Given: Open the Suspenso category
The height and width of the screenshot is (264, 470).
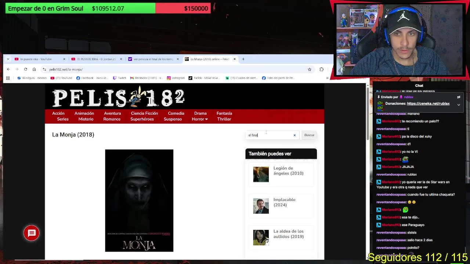Looking at the screenshot, I should (x=173, y=119).
